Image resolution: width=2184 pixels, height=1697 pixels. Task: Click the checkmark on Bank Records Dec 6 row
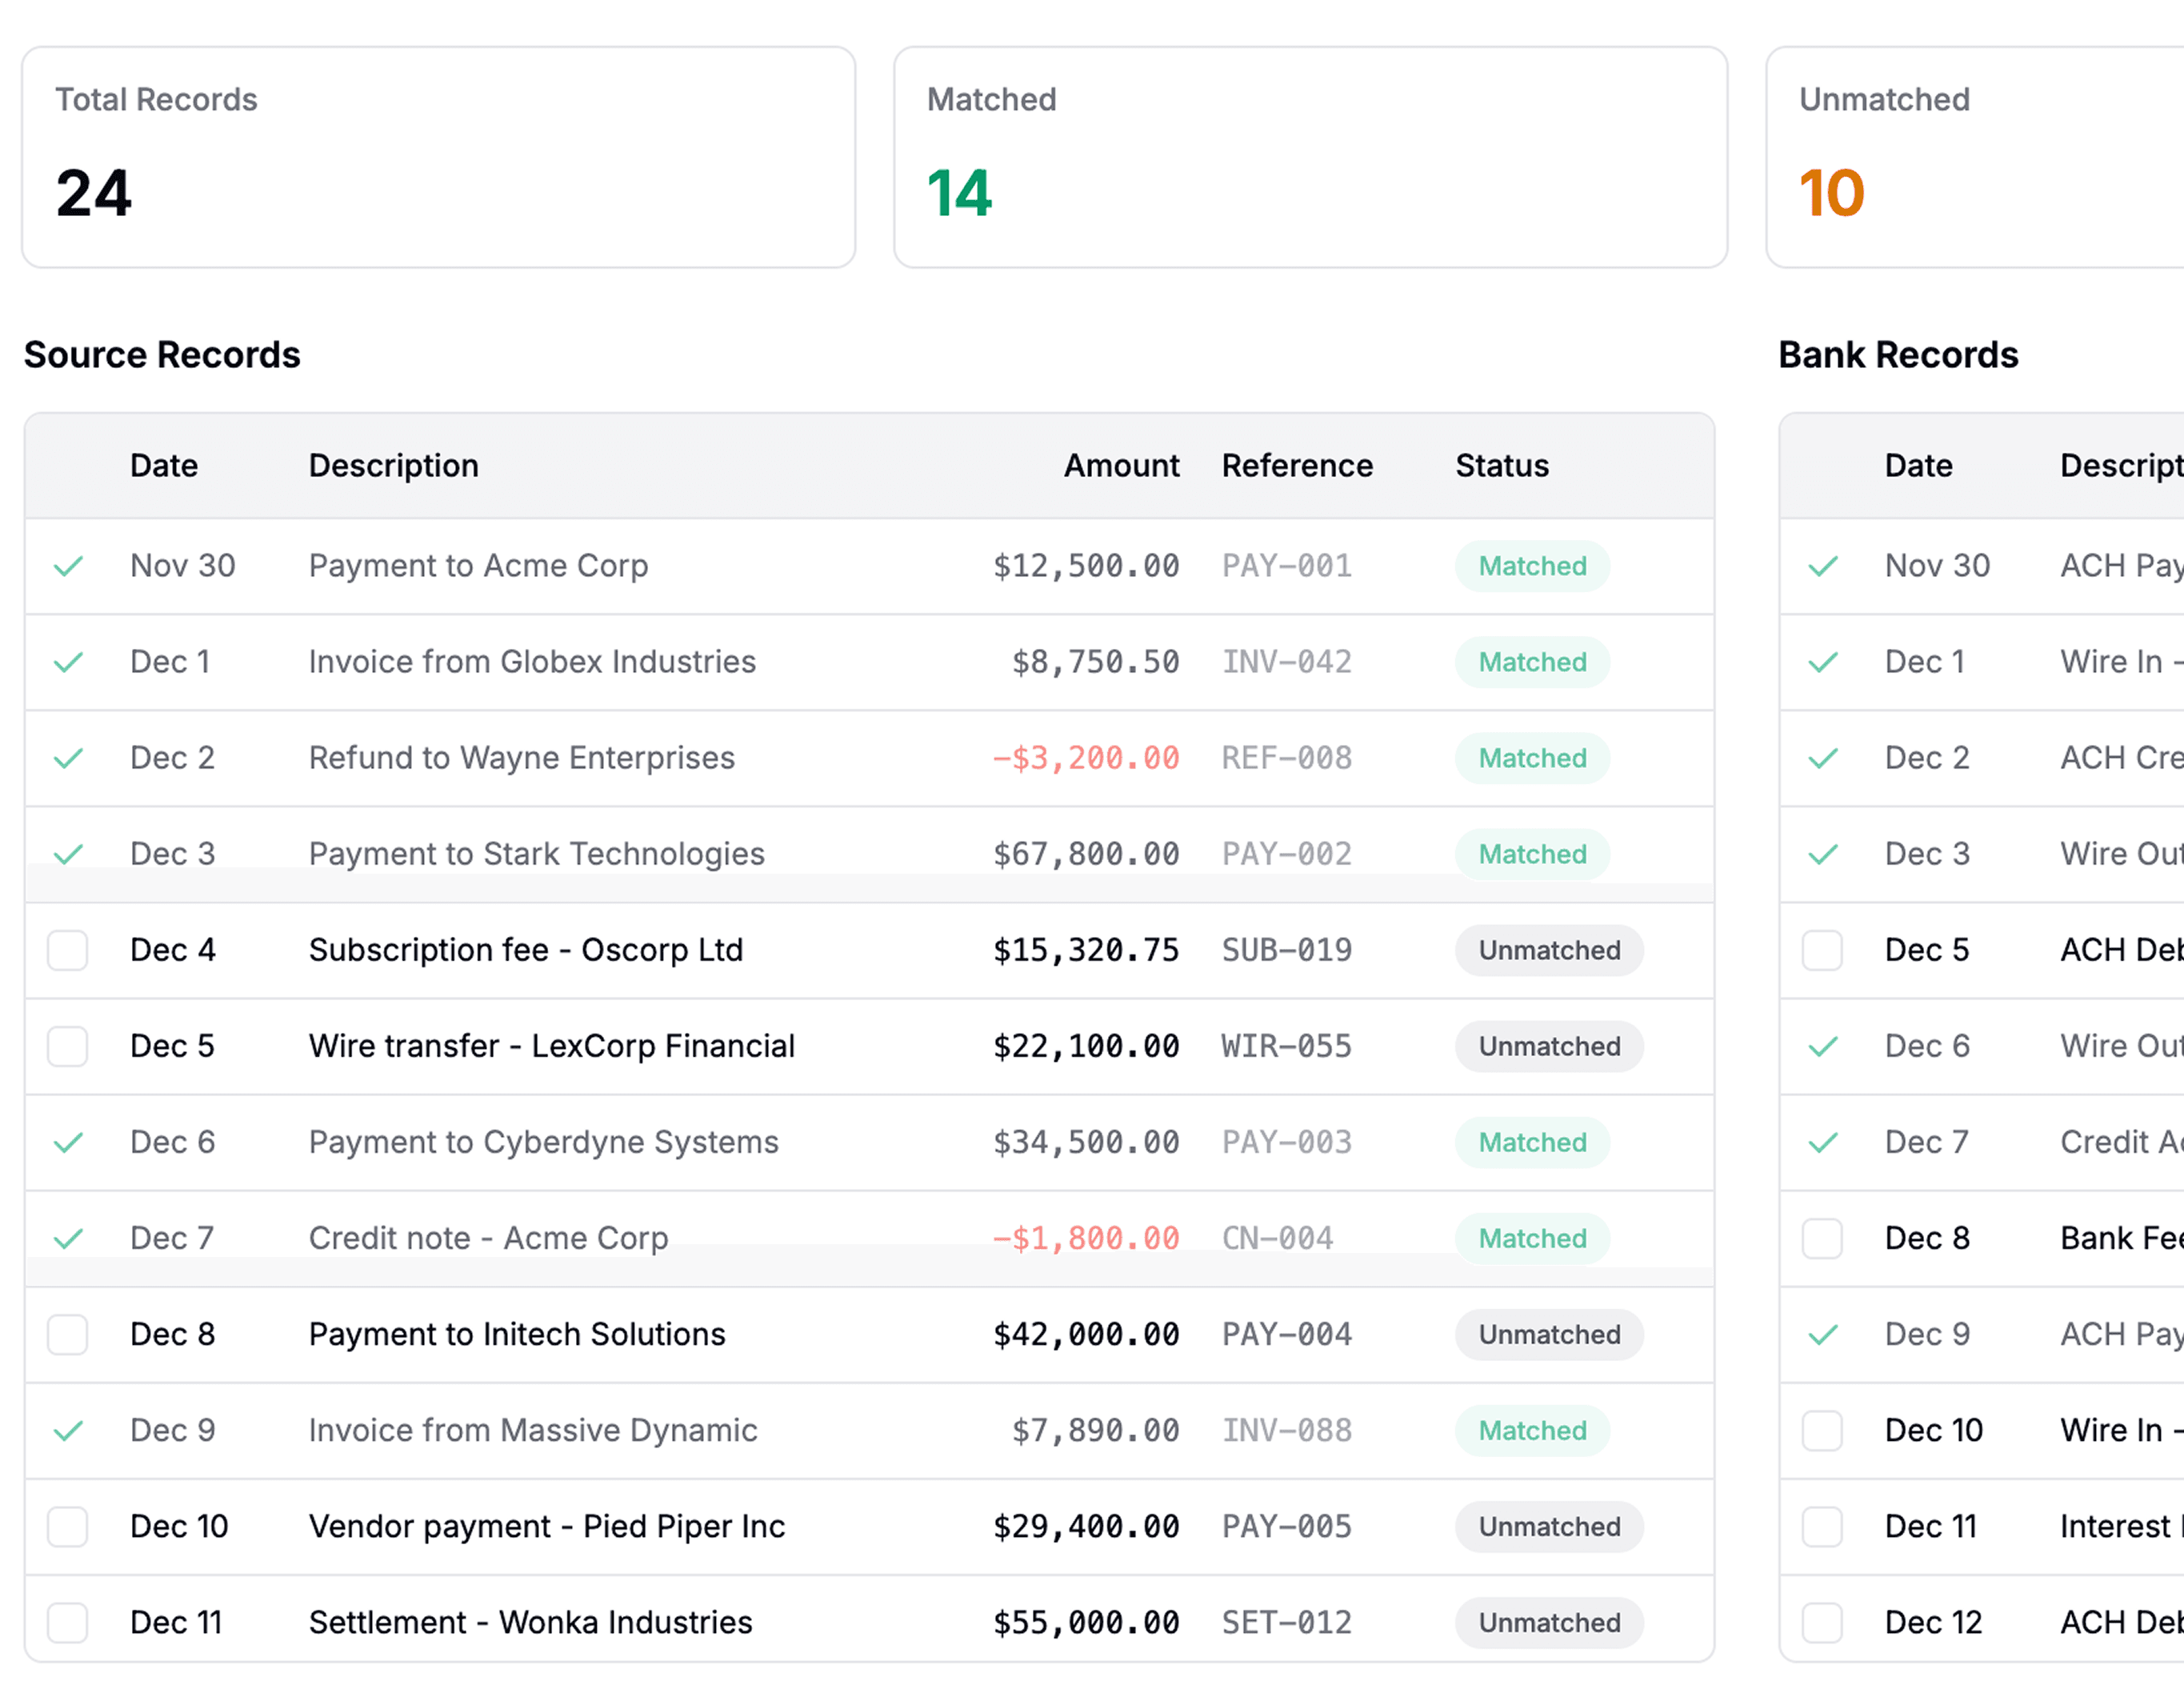click(1823, 1046)
